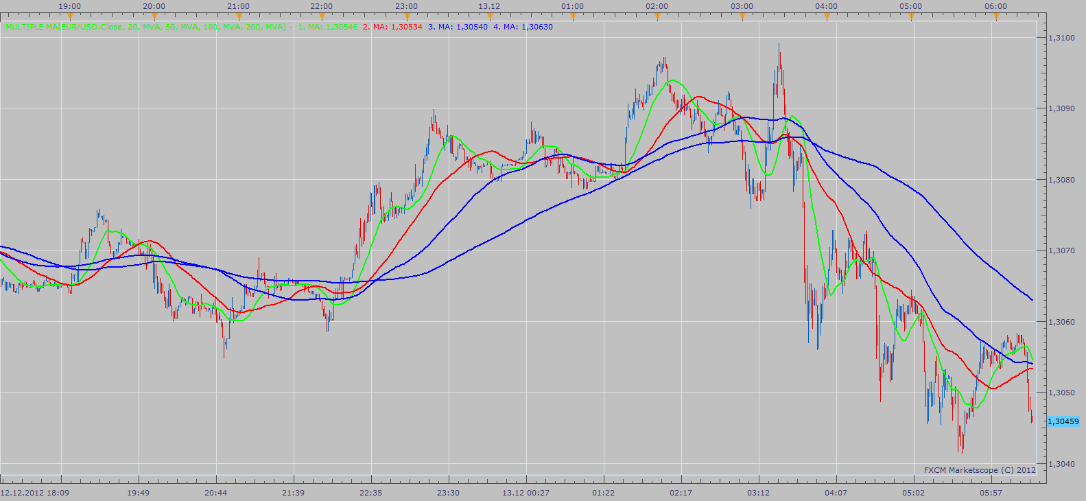Click the 23:30 bottom time label
The width and height of the screenshot is (1086, 501).
coord(449,493)
